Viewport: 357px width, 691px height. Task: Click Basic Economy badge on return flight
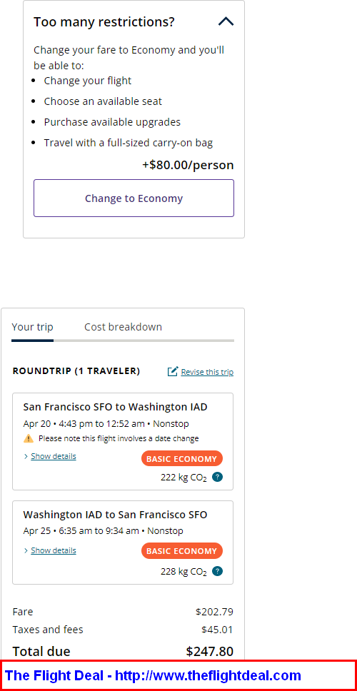182,550
